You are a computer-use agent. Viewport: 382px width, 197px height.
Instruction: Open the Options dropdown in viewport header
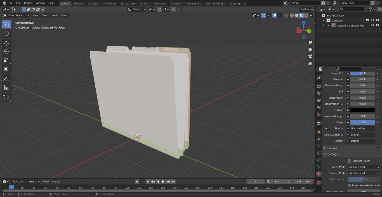point(307,10)
